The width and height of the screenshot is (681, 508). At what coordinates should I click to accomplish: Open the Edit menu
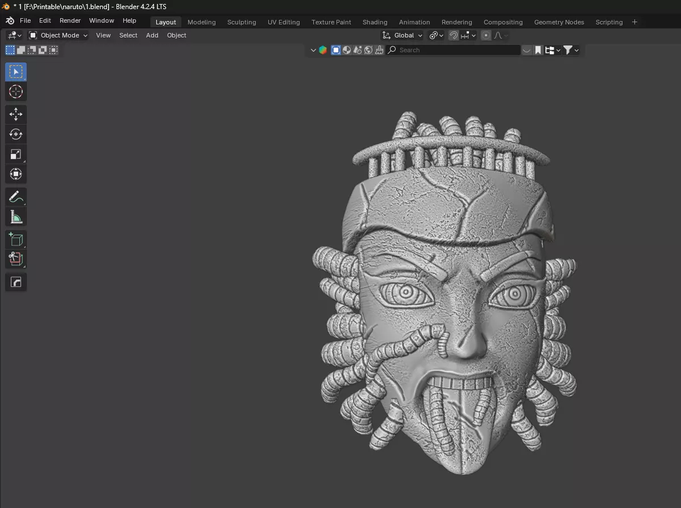(45, 20)
